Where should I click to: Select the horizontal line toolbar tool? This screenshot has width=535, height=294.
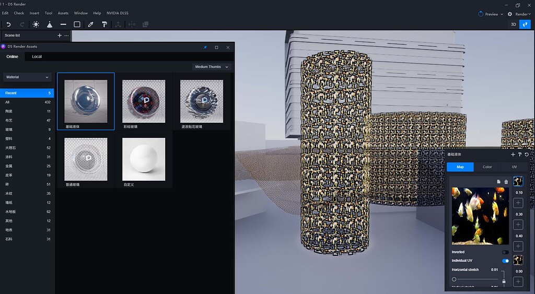(x=63, y=24)
